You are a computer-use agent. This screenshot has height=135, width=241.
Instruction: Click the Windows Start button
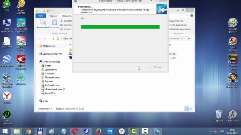tap(5, 131)
